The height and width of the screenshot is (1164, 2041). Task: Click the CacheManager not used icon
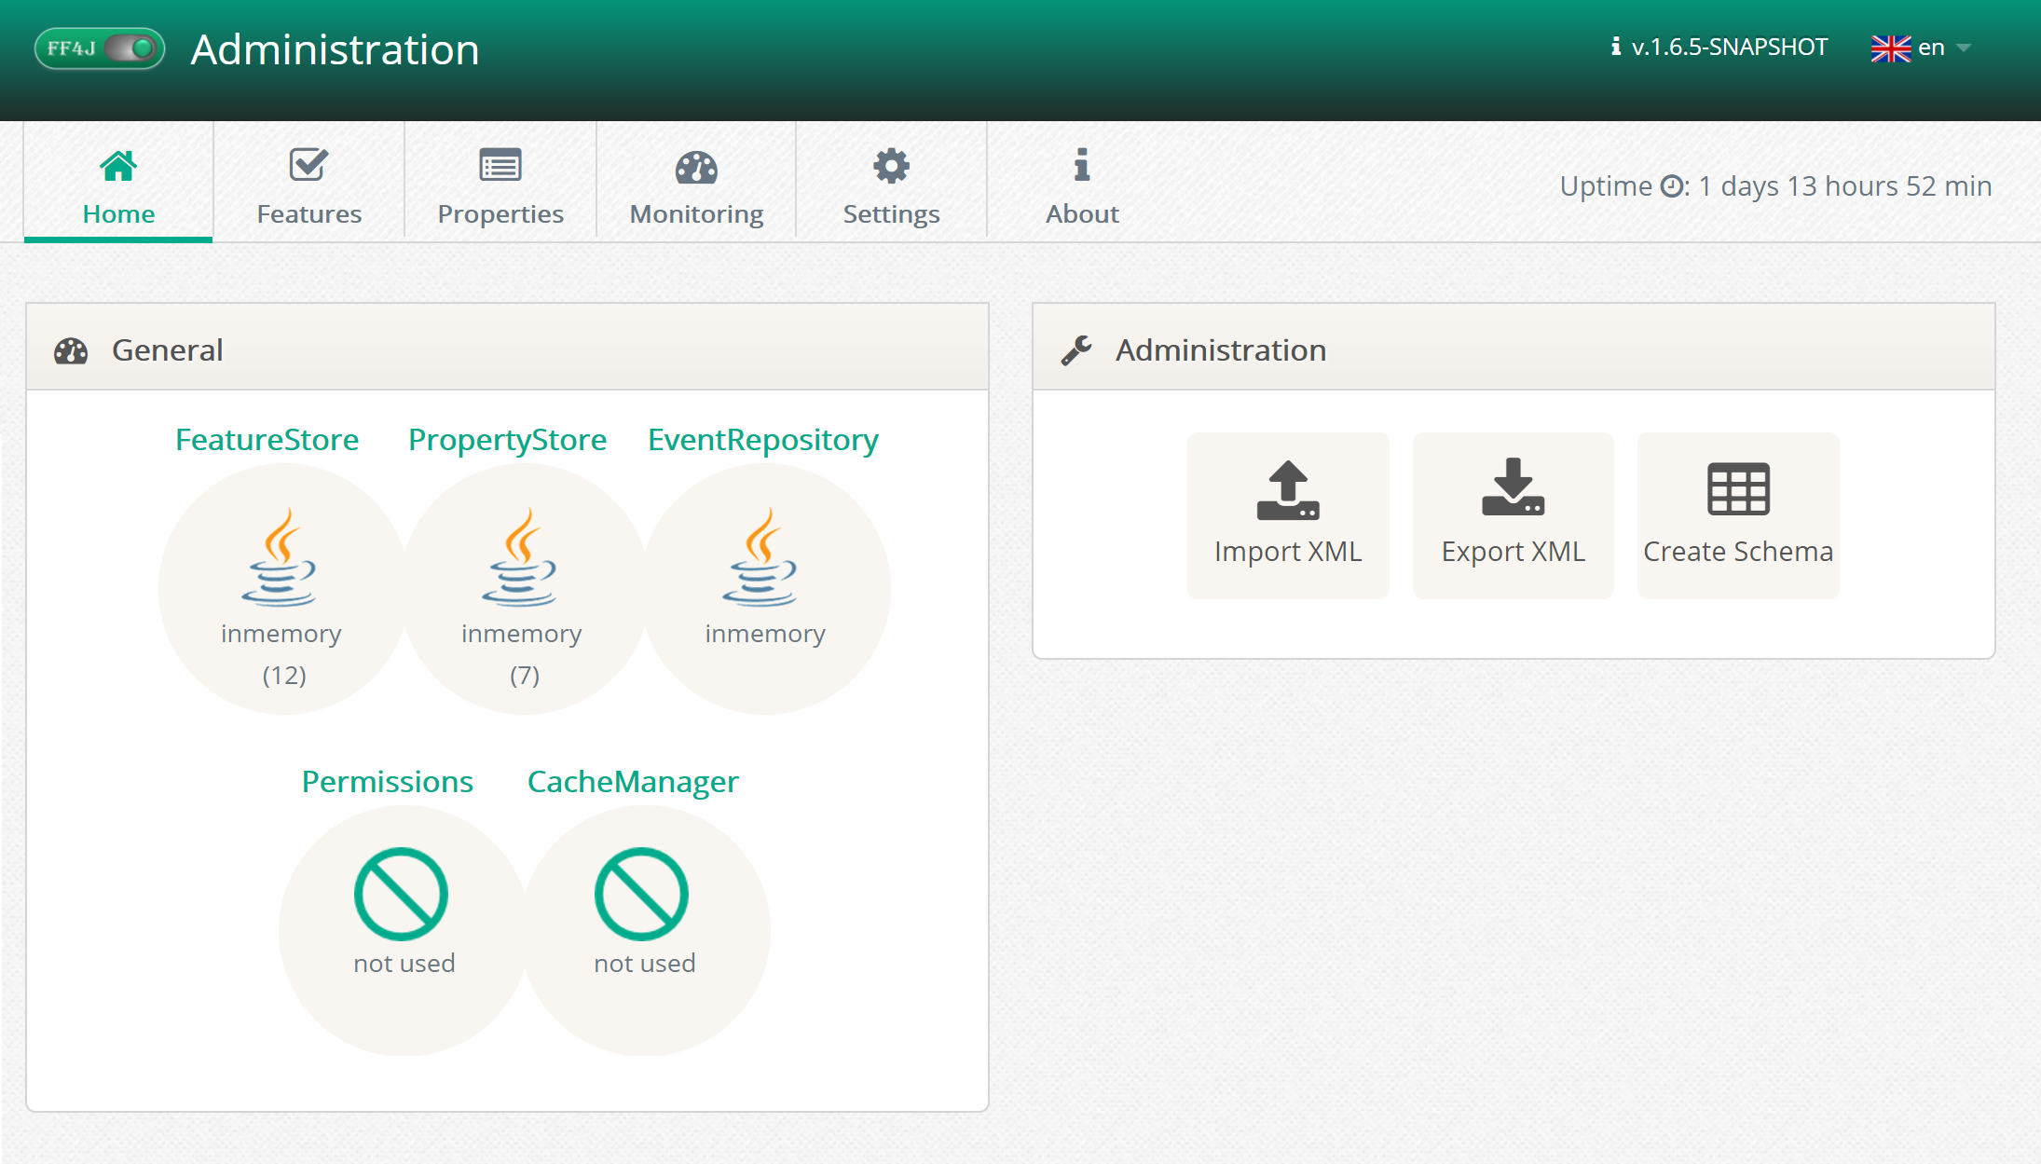click(x=642, y=894)
